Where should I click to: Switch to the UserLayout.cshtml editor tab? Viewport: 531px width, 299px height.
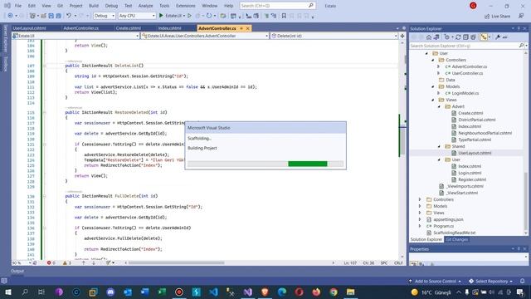(x=29, y=28)
